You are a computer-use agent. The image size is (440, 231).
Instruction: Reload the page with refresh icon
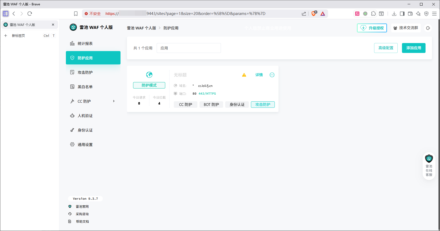(30, 14)
